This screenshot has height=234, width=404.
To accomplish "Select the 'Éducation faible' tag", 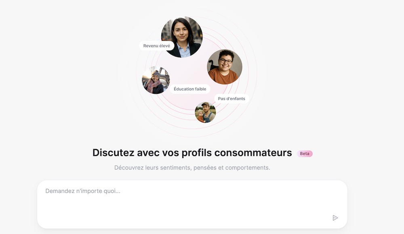I will (x=190, y=89).
